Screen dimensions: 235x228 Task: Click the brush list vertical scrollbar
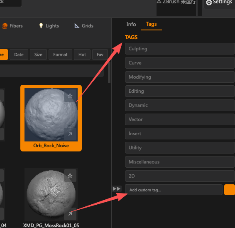[x=109, y=72]
